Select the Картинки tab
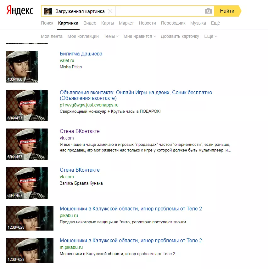 pyautogui.click(x=68, y=23)
